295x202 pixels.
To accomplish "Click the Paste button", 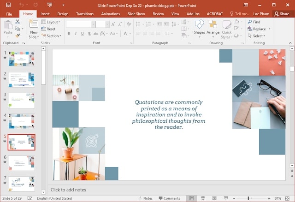I will [8, 28].
